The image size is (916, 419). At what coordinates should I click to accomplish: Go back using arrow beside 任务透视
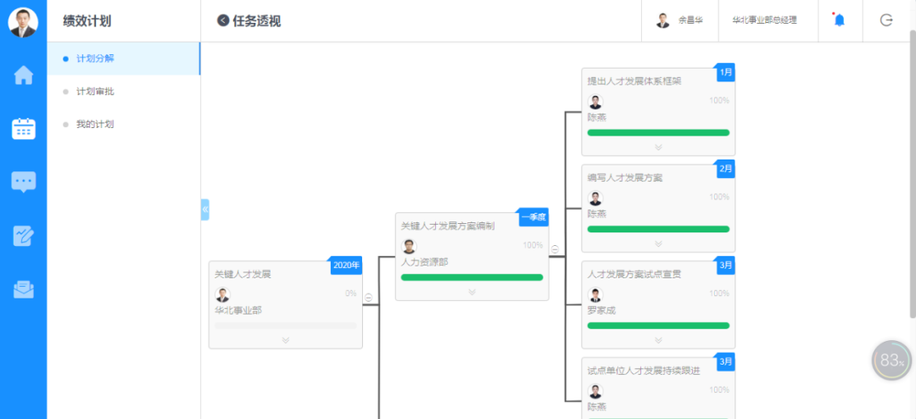pyautogui.click(x=222, y=20)
